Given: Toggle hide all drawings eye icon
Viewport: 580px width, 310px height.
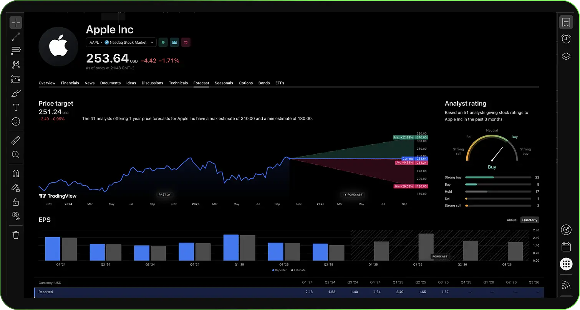Looking at the screenshot, I should (x=16, y=215).
